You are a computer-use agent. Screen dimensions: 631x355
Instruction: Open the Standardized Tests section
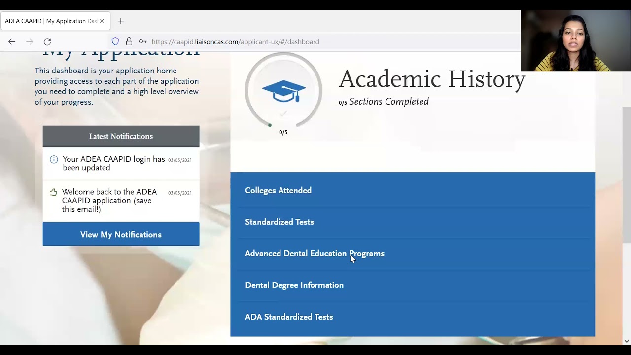(x=413, y=222)
